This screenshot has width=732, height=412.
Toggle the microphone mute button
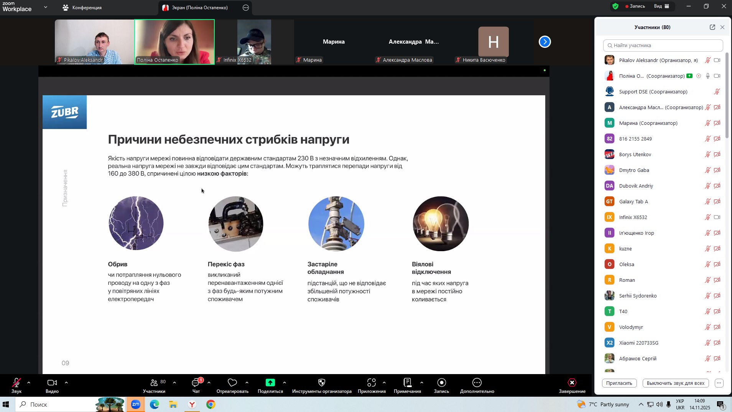[x=16, y=383]
